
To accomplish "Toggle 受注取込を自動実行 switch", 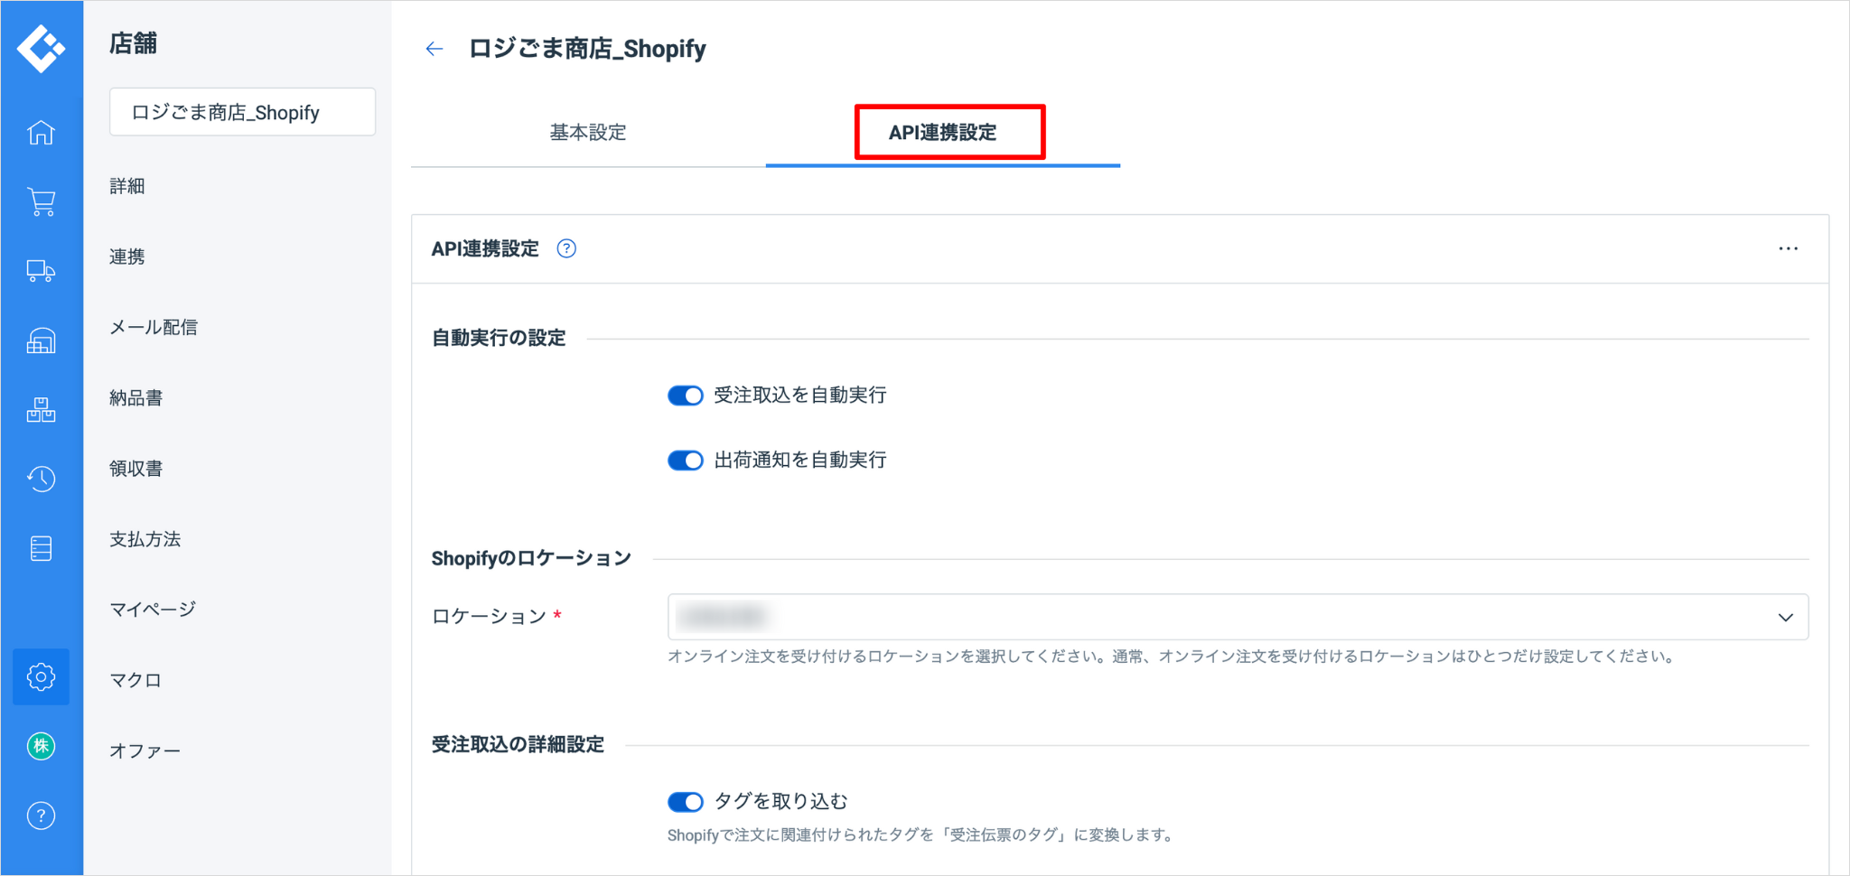I will pyautogui.click(x=685, y=396).
